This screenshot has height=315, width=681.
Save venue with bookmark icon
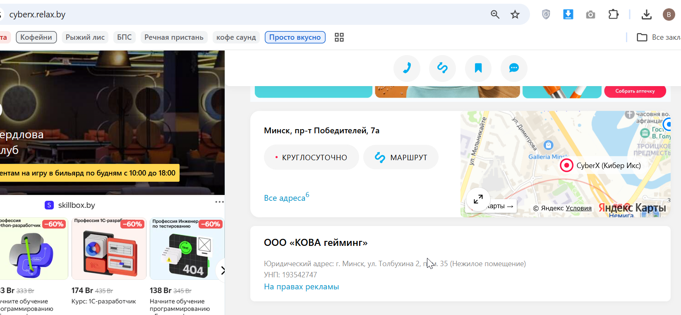478,68
